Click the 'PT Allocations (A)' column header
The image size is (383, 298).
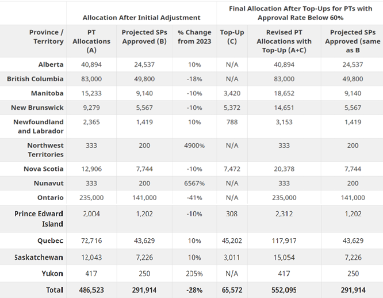coord(91,41)
